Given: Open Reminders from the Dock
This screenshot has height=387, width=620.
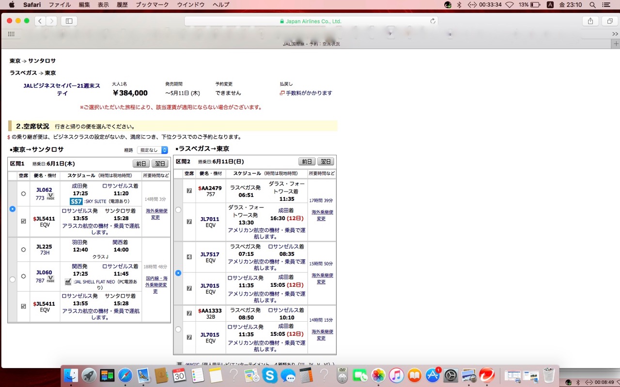Looking at the screenshot, I should 197,375.
